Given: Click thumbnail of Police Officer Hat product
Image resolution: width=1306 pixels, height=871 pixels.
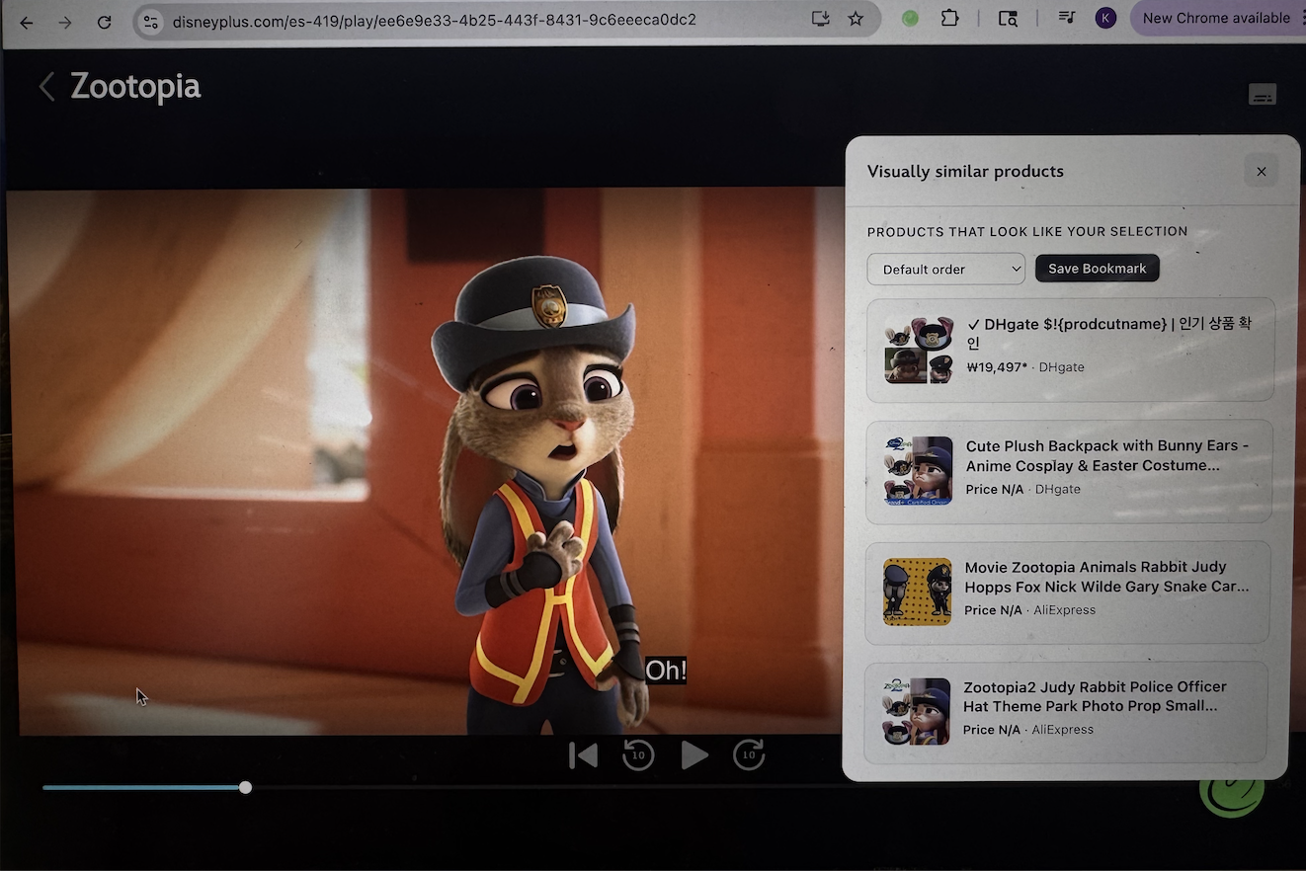Looking at the screenshot, I should [916, 711].
